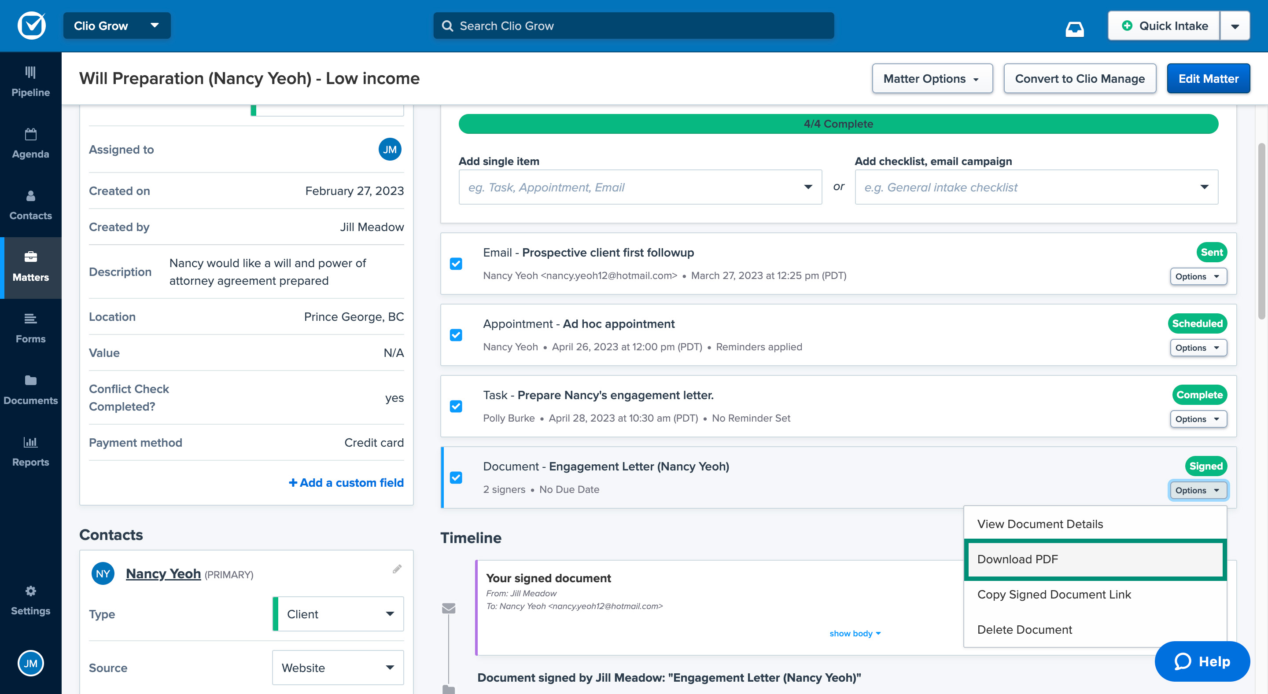1268x694 pixels.
Task: Open the Documents folder section
Action: click(30, 390)
